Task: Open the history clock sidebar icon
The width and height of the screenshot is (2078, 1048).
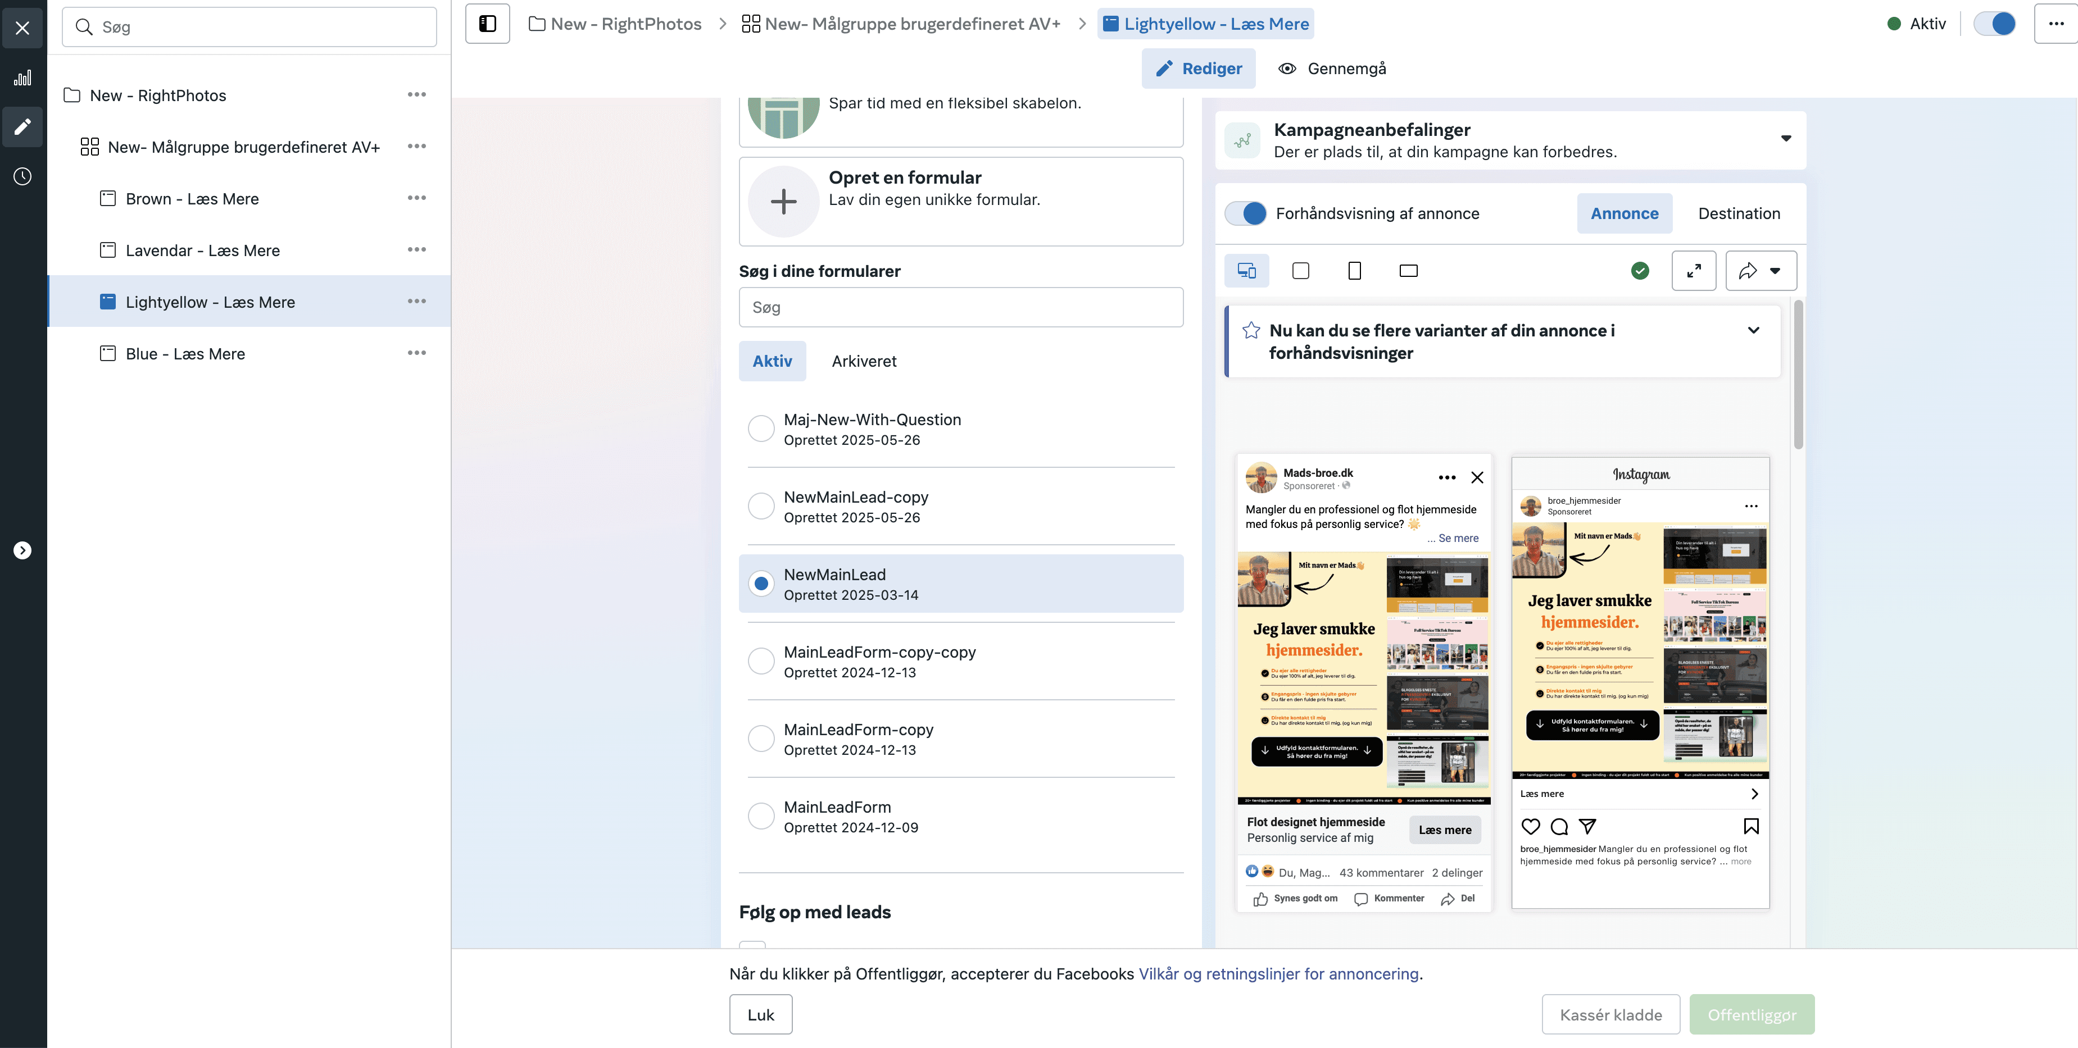Action: tap(22, 176)
